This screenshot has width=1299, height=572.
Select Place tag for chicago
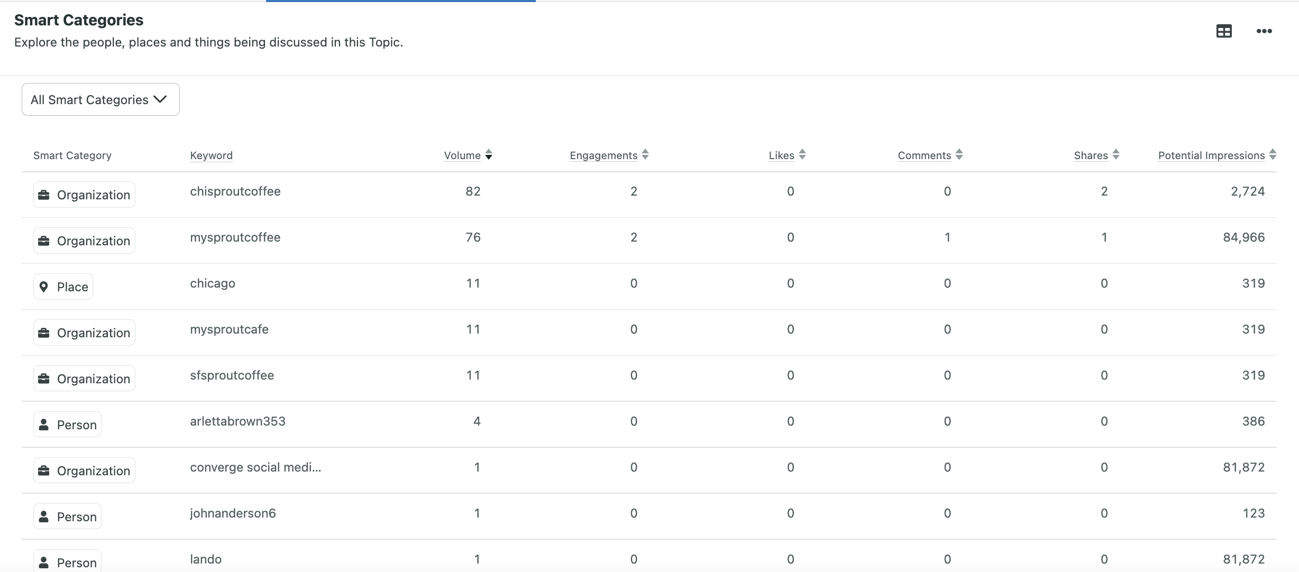(63, 287)
